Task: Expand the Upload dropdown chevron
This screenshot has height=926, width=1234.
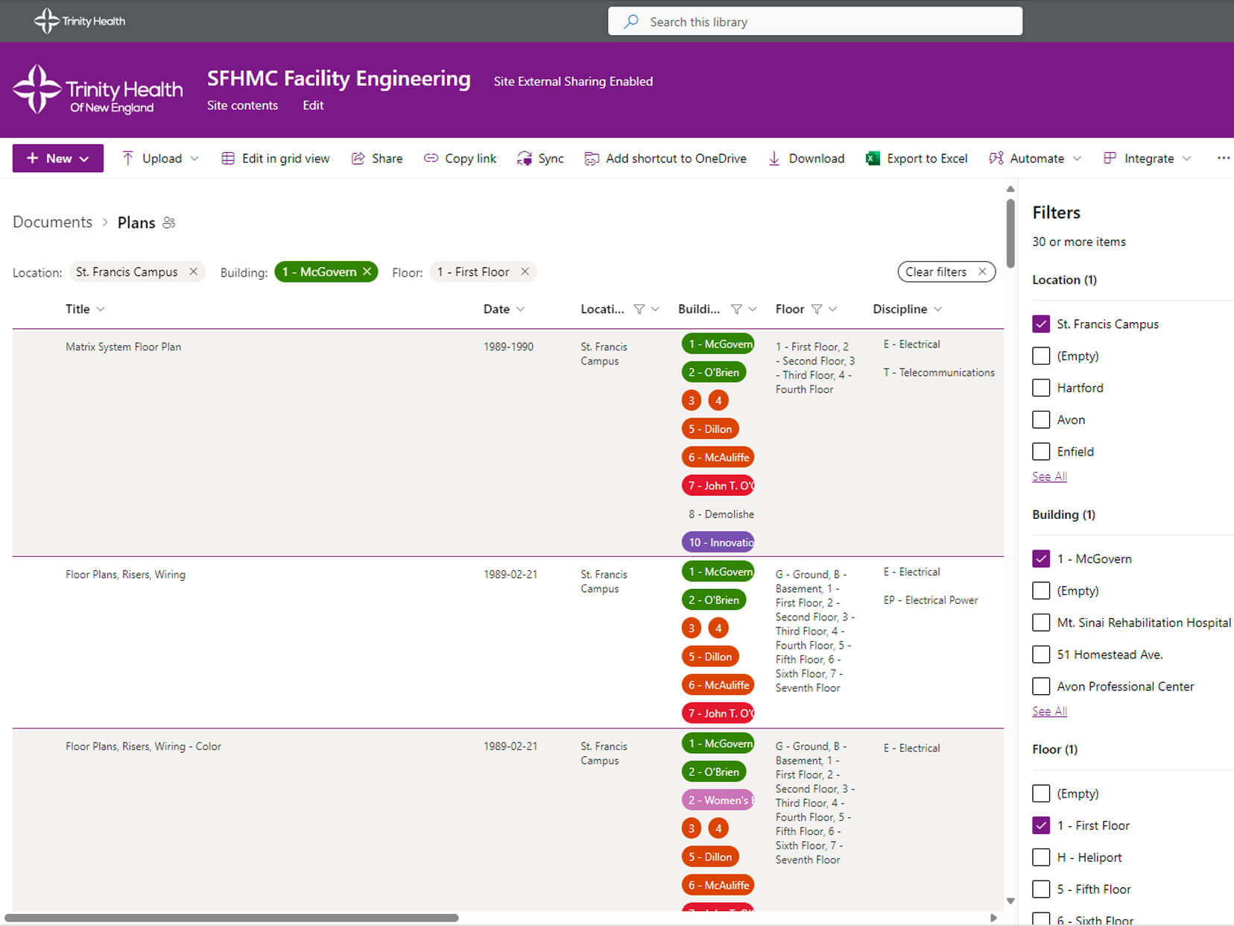Action: click(194, 158)
